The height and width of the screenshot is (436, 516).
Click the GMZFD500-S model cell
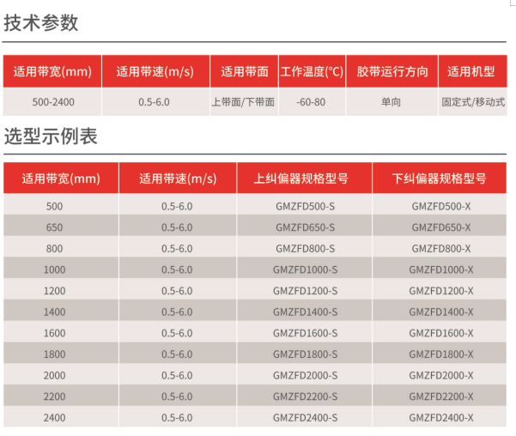(x=305, y=206)
